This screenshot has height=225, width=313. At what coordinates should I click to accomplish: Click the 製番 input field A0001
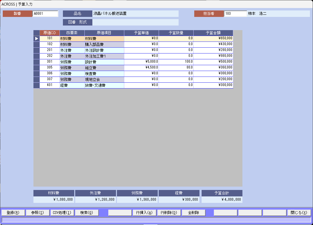[45, 14]
